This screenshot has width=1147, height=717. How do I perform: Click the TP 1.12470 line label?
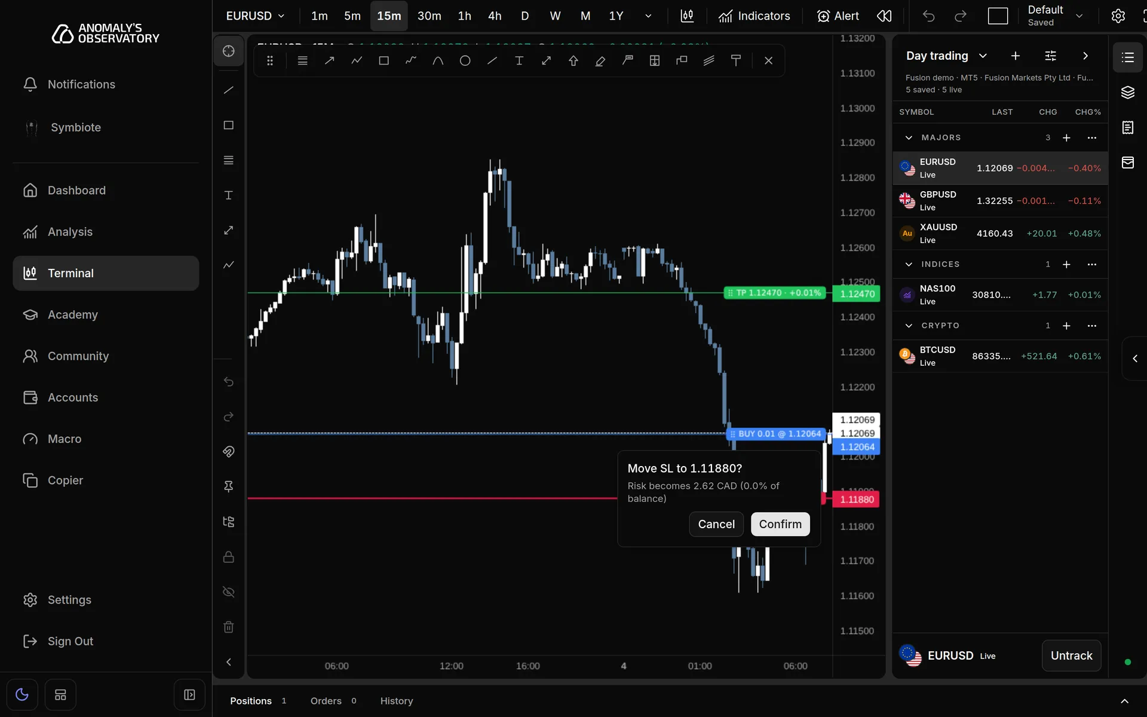point(774,293)
